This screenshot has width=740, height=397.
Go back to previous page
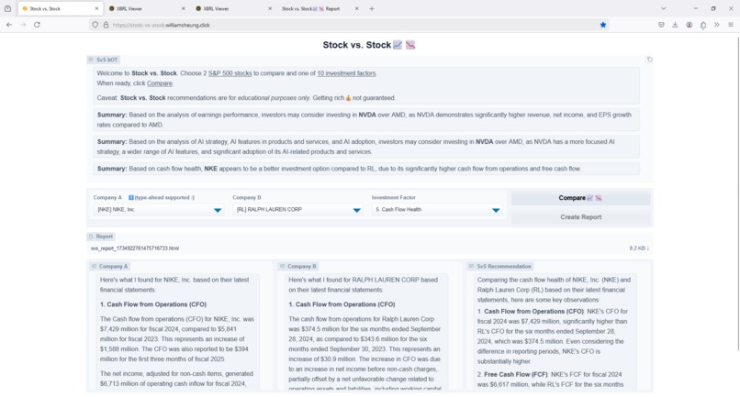9,25
